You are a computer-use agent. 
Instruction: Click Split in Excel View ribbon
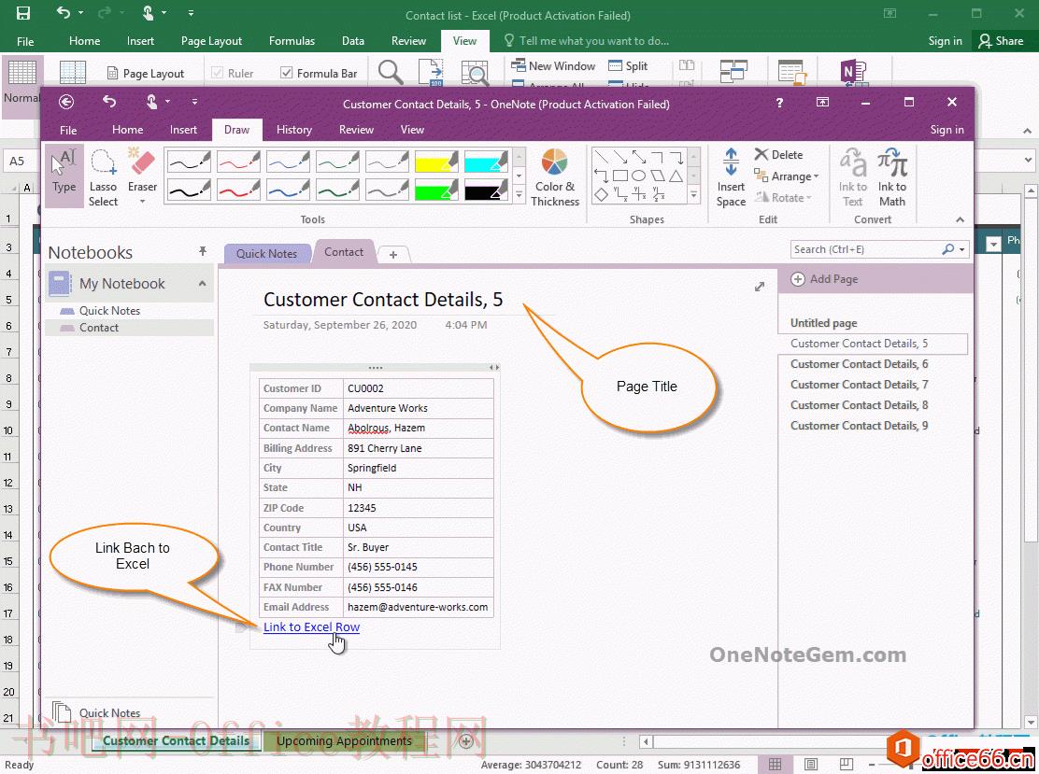(x=628, y=65)
